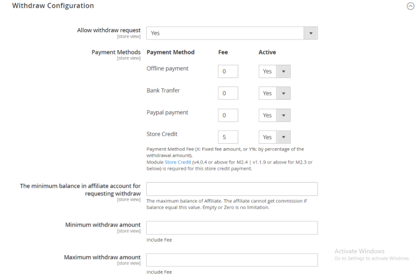Open the Allow withdraw request dropdown
Screen dimensions: 417x276
pos(231,33)
